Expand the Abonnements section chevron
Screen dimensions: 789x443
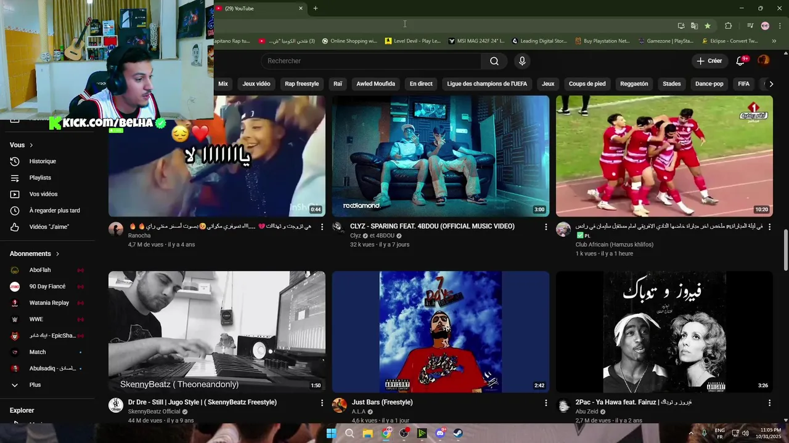(57, 253)
